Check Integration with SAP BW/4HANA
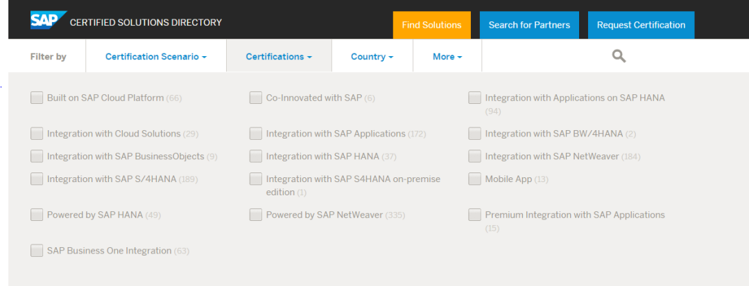749x286 pixels. [474, 134]
